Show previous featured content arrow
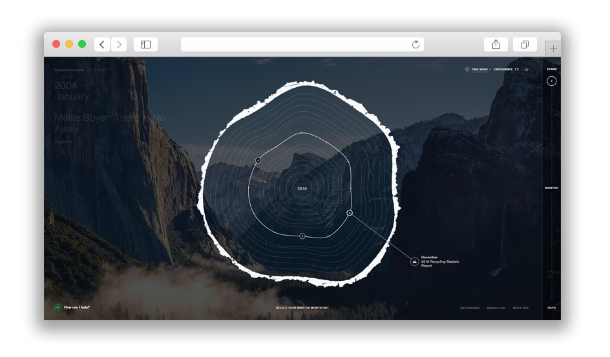The image size is (610, 357). coord(89,70)
